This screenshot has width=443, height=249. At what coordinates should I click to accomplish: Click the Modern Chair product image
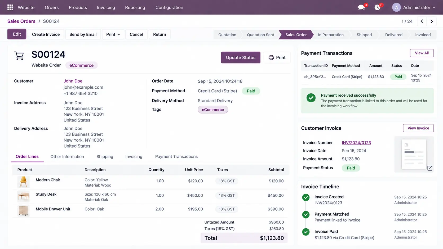click(23, 182)
